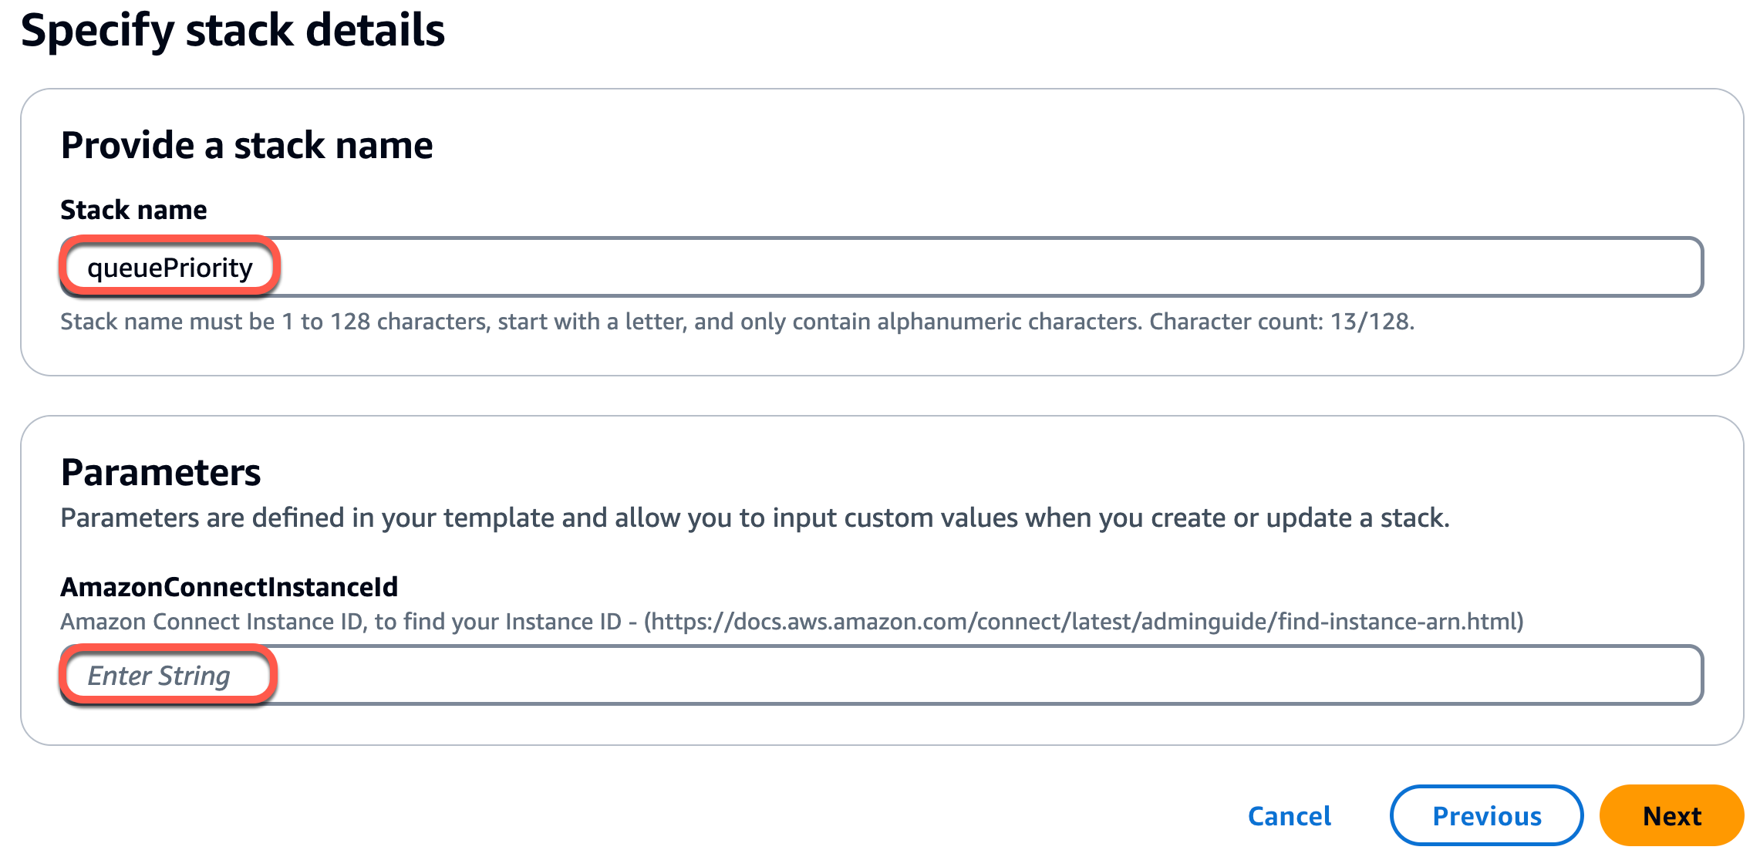Click the word 'alphanumeric' in the hint

coord(950,321)
